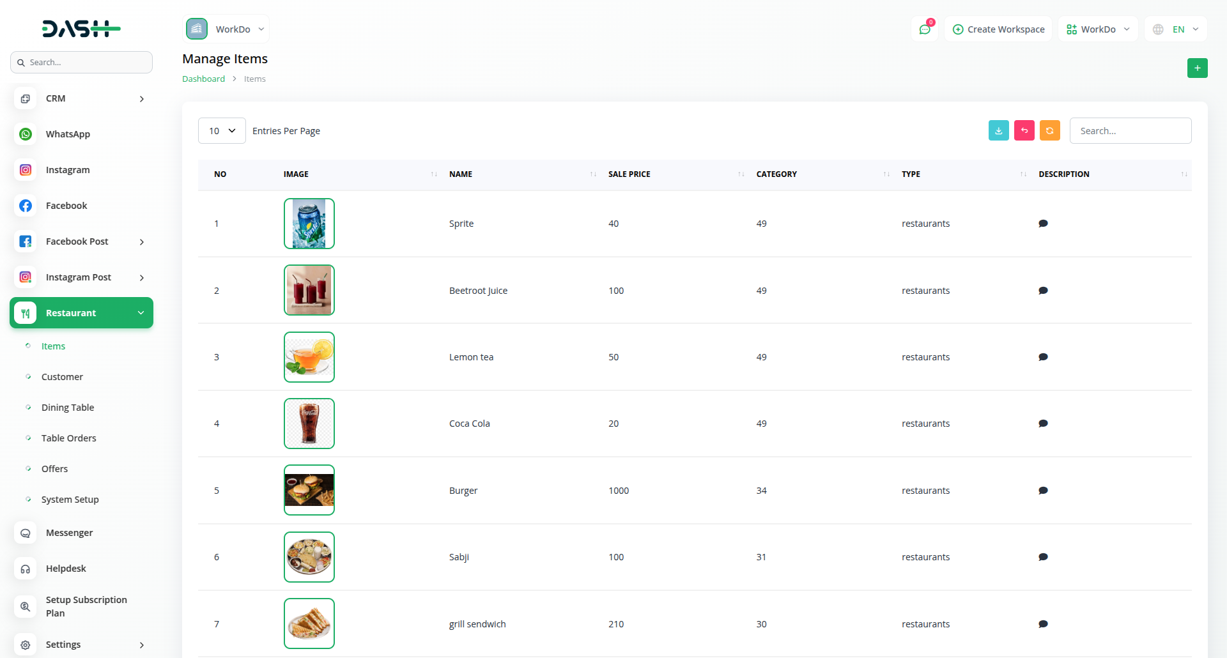Screen dimensions: 1227x658
Task: Expand the CRM menu chevron
Action: coord(142,99)
